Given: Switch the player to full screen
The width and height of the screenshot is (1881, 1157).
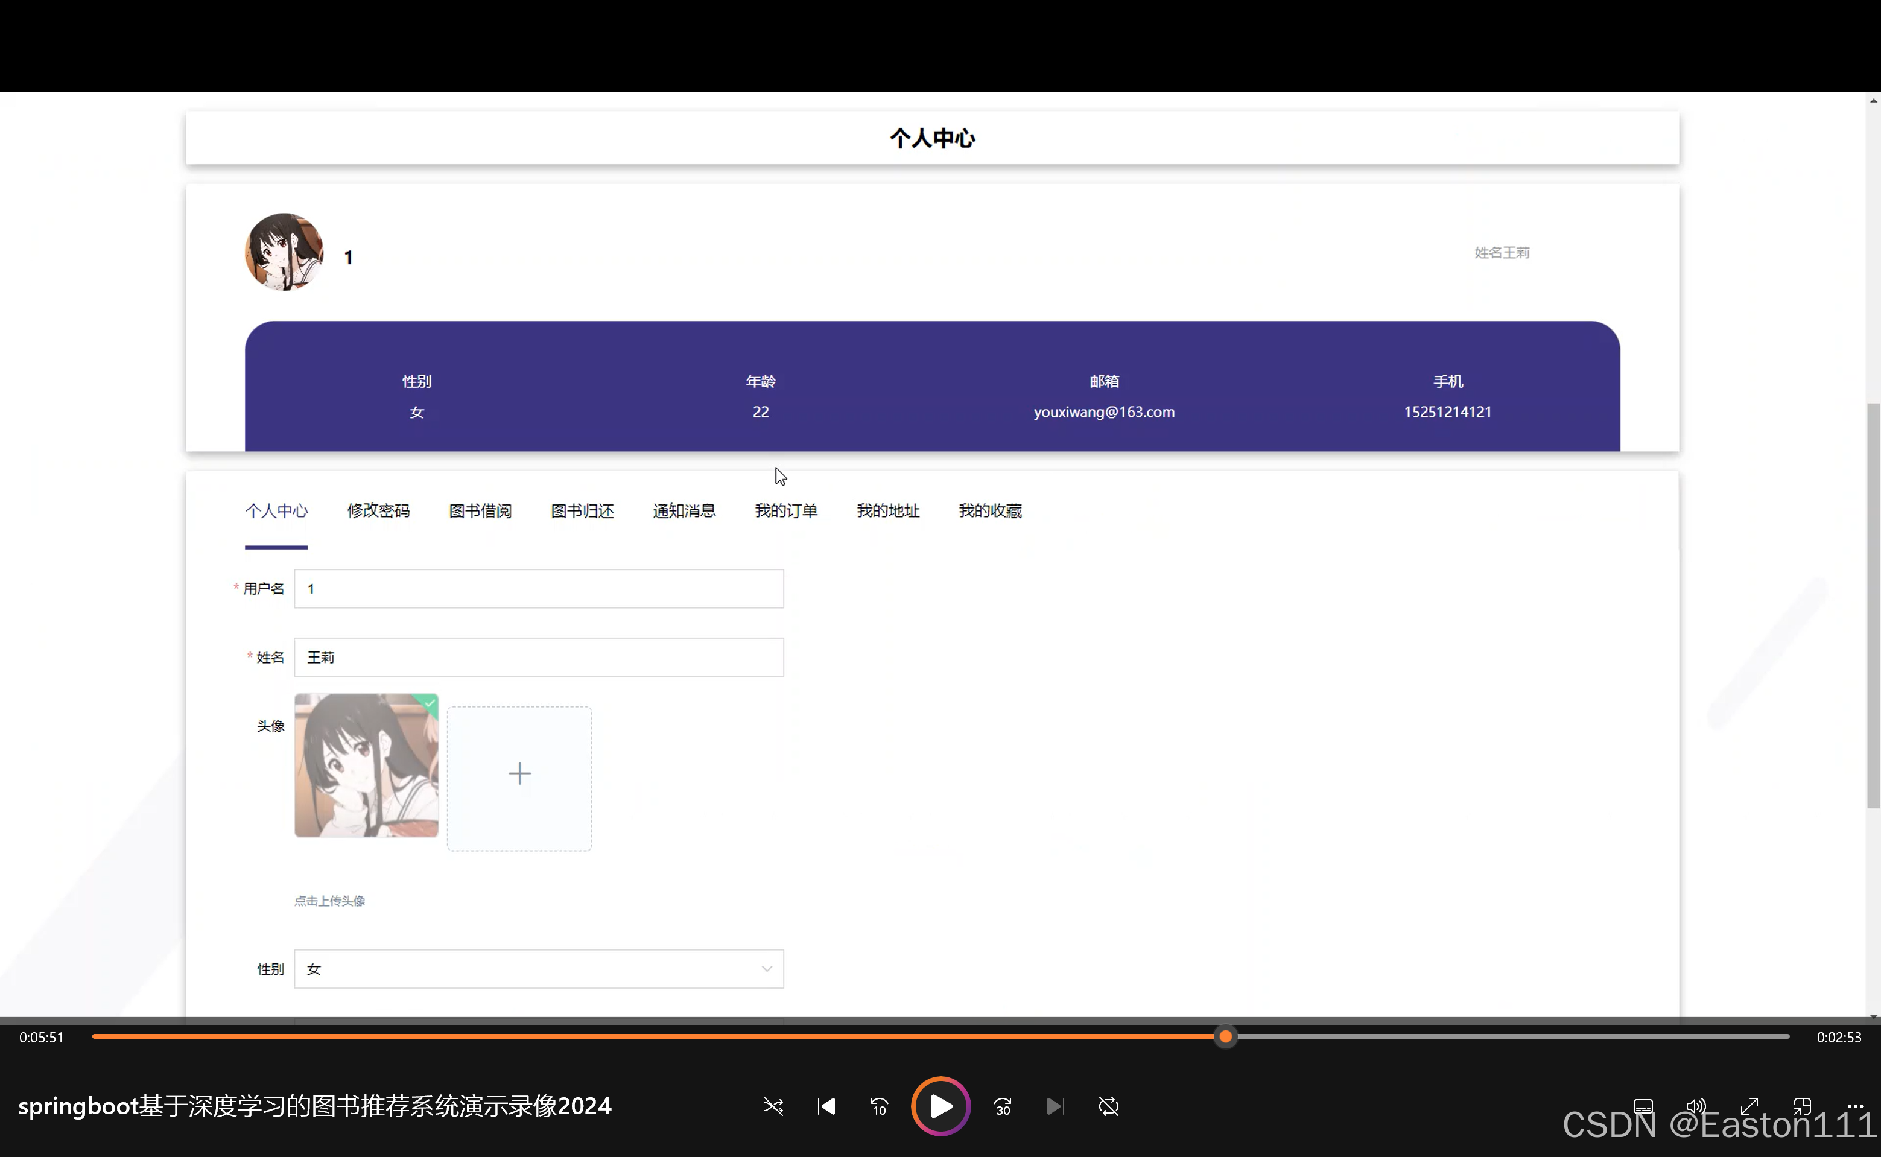Looking at the screenshot, I should 1749,1106.
